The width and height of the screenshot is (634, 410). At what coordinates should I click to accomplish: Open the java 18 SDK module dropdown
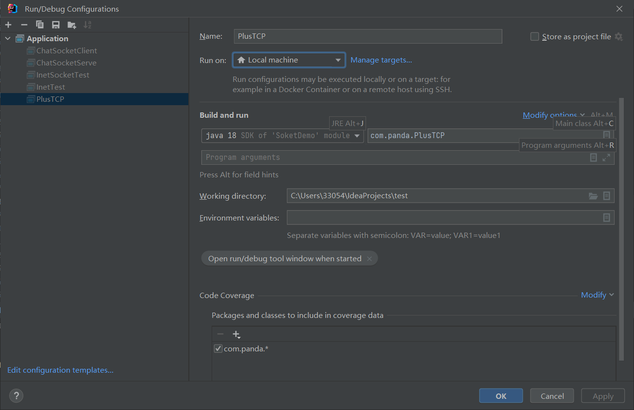coord(283,136)
